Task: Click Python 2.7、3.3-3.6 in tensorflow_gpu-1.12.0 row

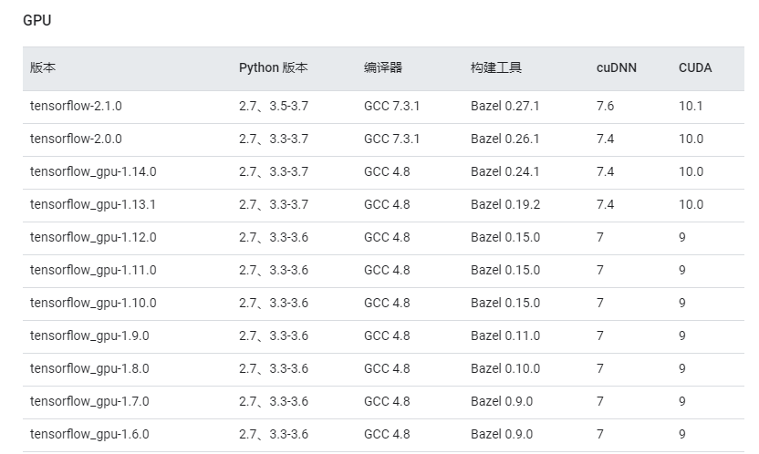Action: pos(274,237)
